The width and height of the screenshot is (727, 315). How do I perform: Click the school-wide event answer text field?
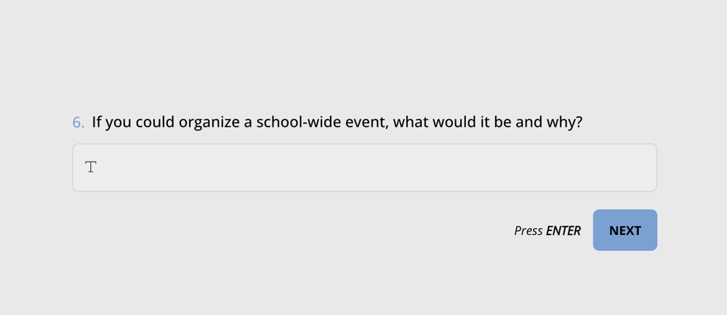click(363, 168)
